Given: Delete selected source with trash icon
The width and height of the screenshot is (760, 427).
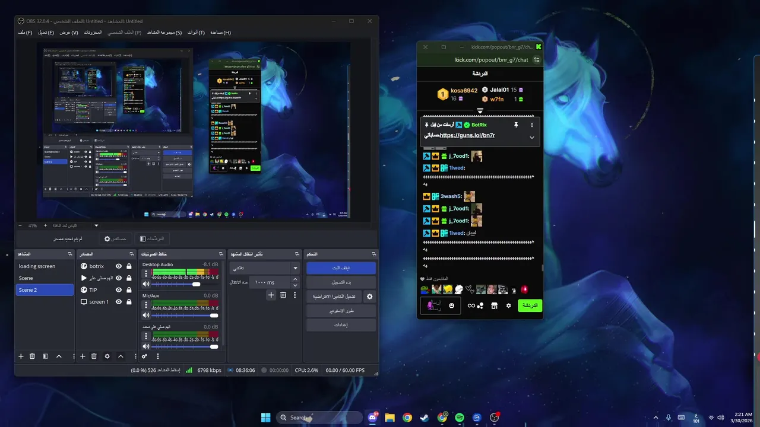Looking at the screenshot, I should tap(94, 356).
